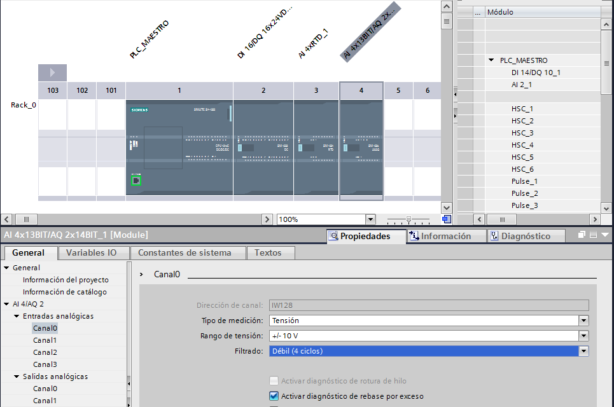Image resolution: width=614 pixels, height=407 pixels.
Task: Open the Rango de tensión dropdown
Action: click(x=583, y=336)
